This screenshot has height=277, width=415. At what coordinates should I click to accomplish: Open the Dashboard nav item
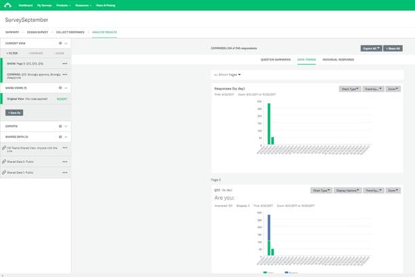pos(25,5)
